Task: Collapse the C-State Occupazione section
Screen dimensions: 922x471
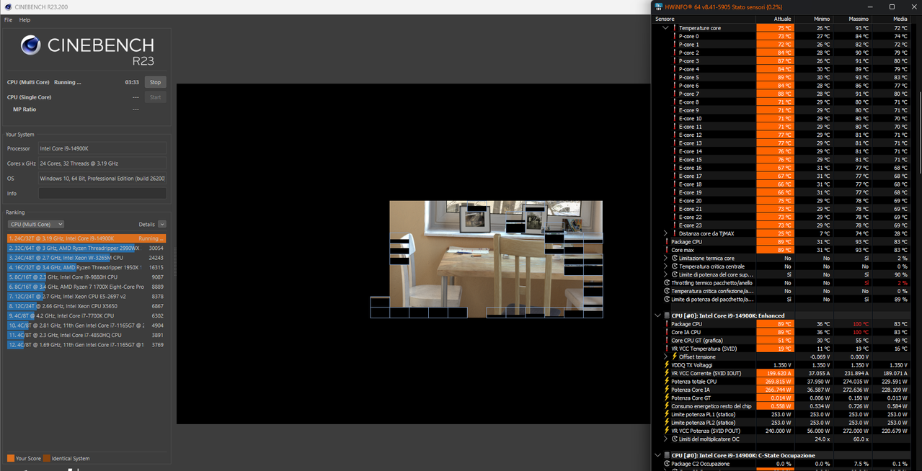Action: (657, 455)
